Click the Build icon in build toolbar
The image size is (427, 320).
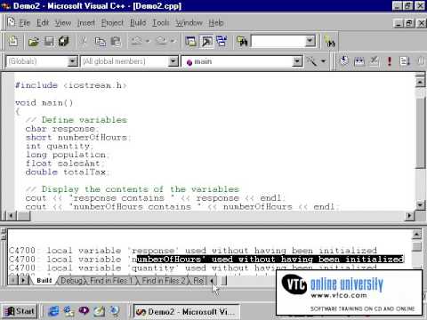coord(359,61)
